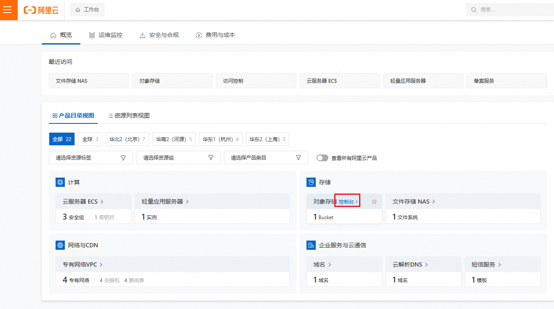Click the 1 实例 count under 轻量应用服务器

click(149, 217)
